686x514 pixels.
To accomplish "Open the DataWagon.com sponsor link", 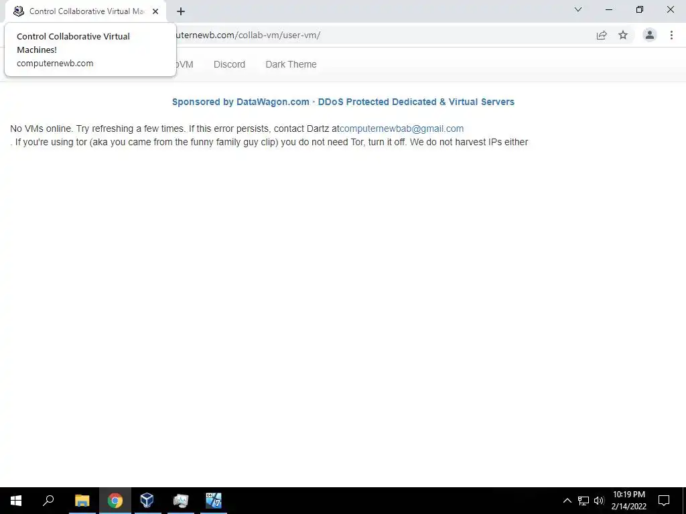I will [343, 102].
